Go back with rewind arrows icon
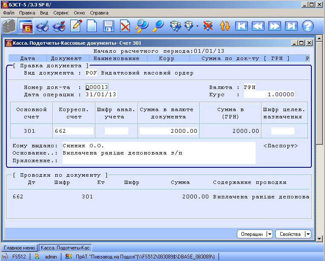This screenshot has width=325, height=261. click(258, 26)
